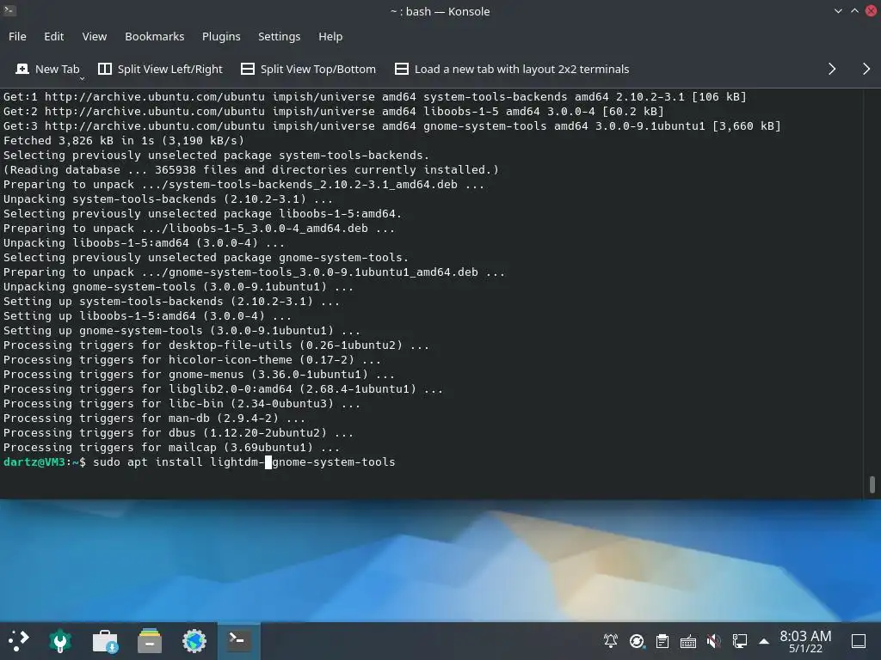Click the New Tab icon
The image size is (881, 660).
[x=22, y=69]
